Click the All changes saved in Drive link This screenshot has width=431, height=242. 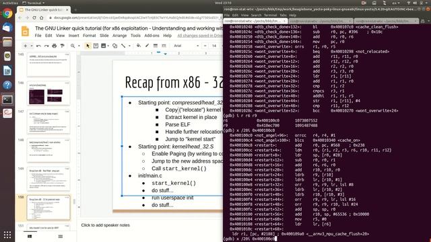click(x=200, y=36)
